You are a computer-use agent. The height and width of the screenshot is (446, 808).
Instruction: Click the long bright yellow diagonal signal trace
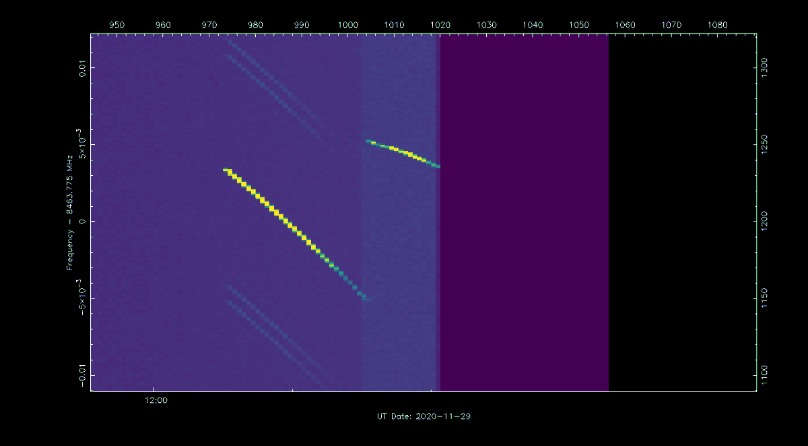point(297,234)
